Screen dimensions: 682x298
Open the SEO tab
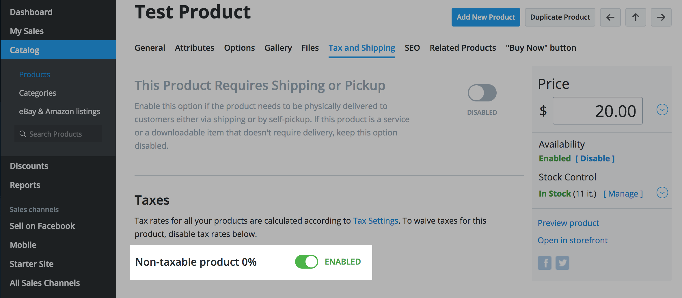coord(412,48)
